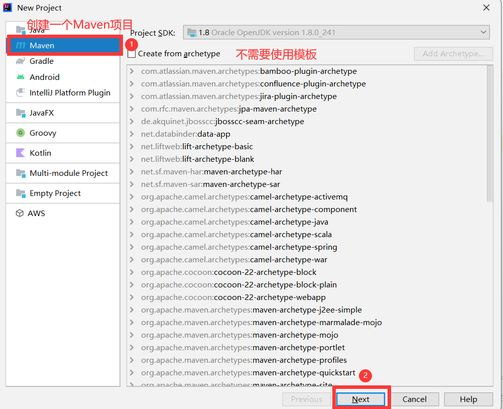Click the Next button
The width and height of the screenshot is (503, 409).
(x=360, y=399)
